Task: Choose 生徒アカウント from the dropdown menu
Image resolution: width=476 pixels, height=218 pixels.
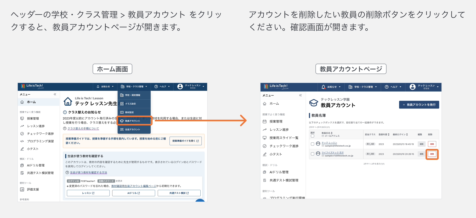Action: 134,130
